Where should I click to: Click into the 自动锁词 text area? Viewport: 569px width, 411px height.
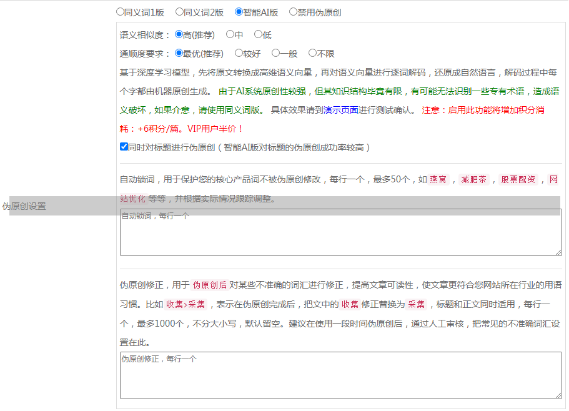340,232
